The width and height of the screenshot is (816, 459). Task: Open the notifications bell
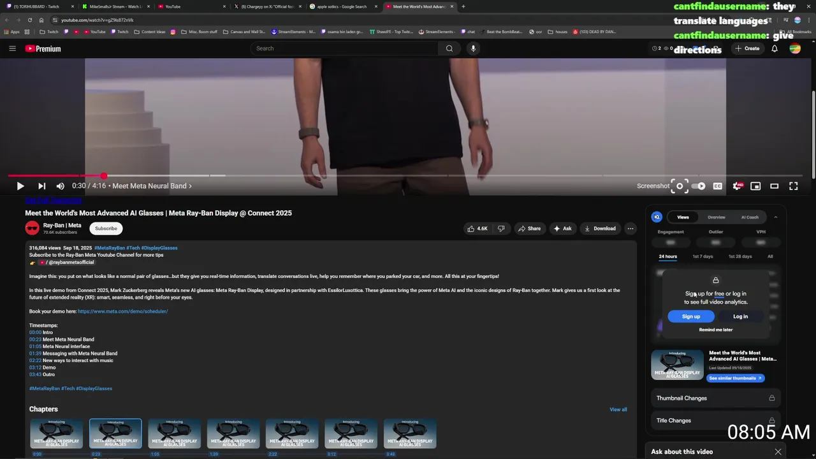[775, 48]
